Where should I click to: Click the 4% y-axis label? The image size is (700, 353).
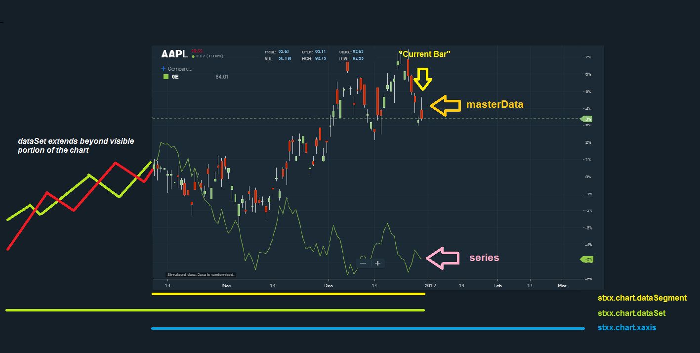[x=588, y=108]
